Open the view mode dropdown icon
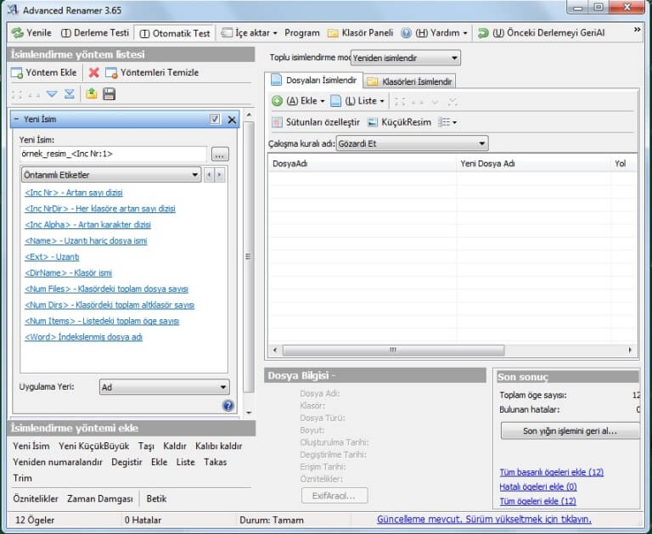The height and width of the screenshot is (534, 652). point(447,122)
